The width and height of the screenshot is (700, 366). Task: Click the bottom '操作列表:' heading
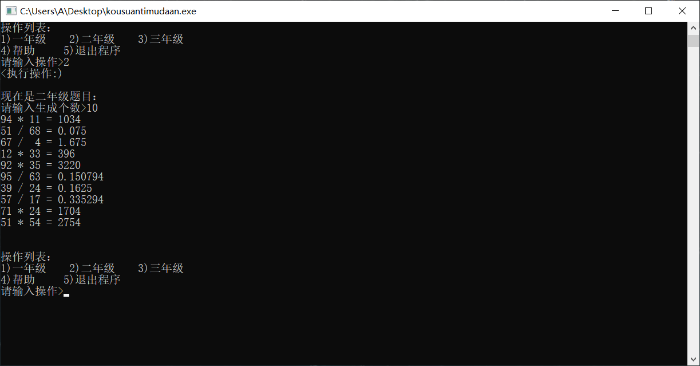26,257
